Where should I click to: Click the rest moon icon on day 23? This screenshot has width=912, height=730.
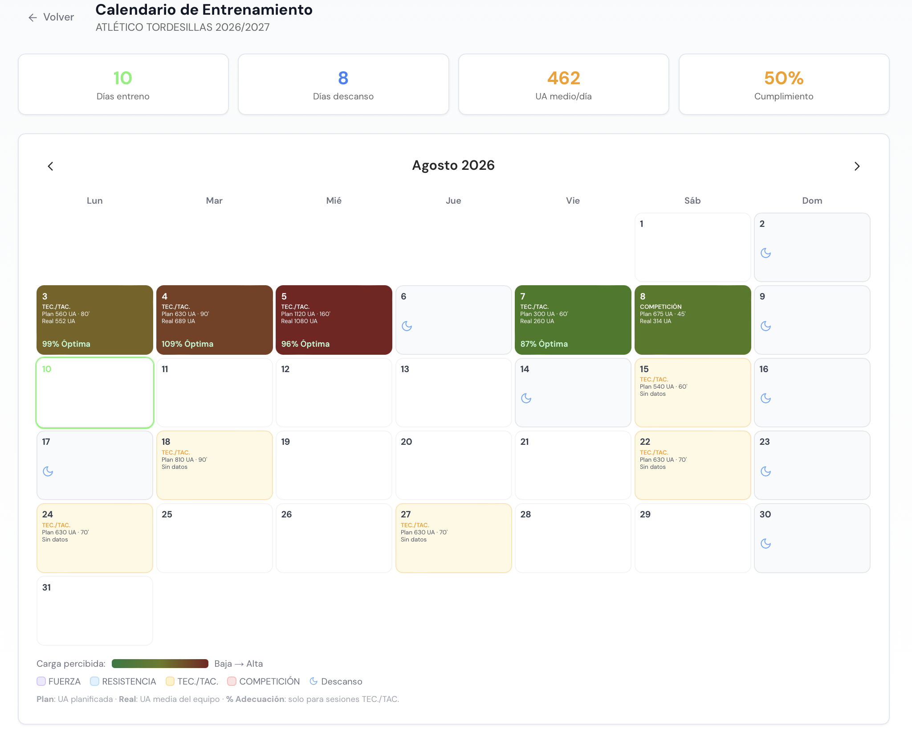(x=766, y=472)
